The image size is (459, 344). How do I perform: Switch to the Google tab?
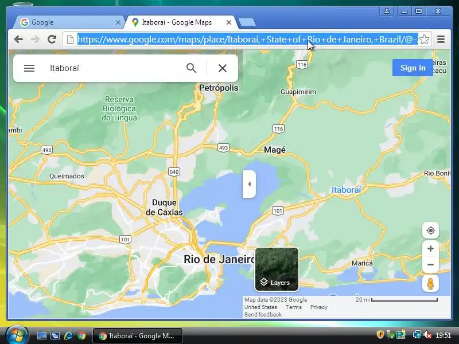pyautogui.click(x=69, y=22)
